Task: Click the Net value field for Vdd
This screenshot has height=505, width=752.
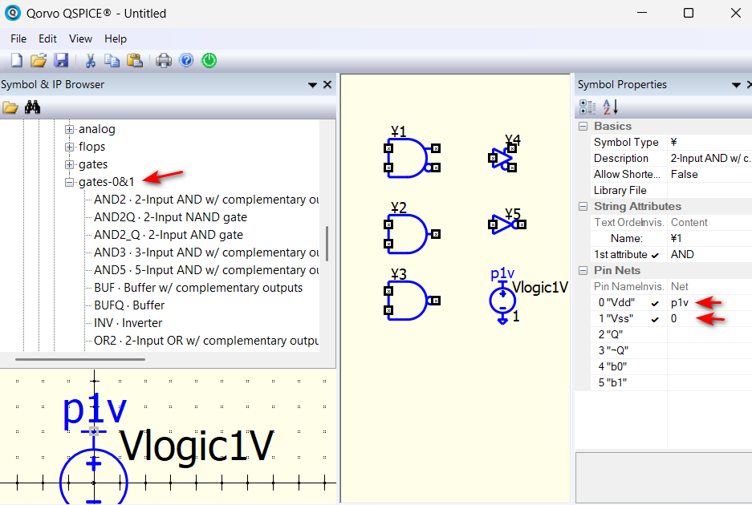Action: pos(706,303)
